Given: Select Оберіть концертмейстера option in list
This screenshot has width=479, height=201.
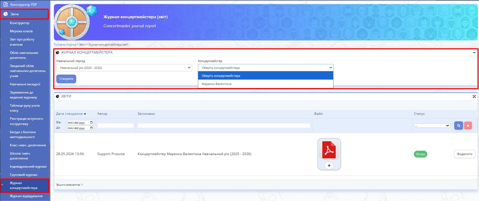Looking at the screenshot, I should point(266,76).
